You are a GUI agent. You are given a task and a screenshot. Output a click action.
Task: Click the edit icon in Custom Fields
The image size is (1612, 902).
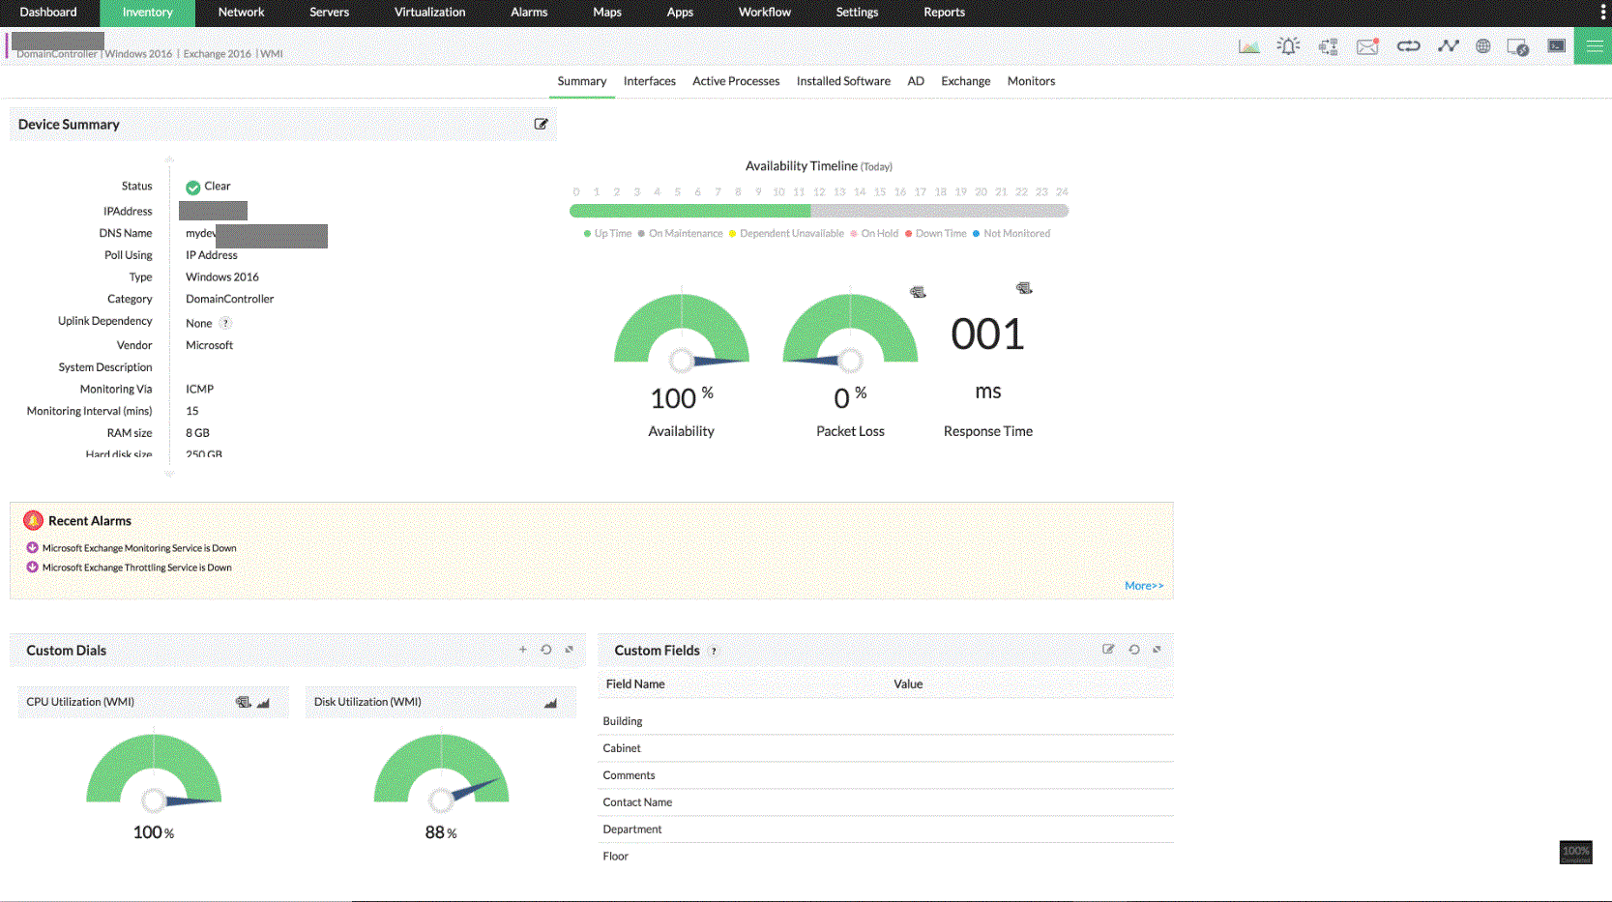[1108, 650]
